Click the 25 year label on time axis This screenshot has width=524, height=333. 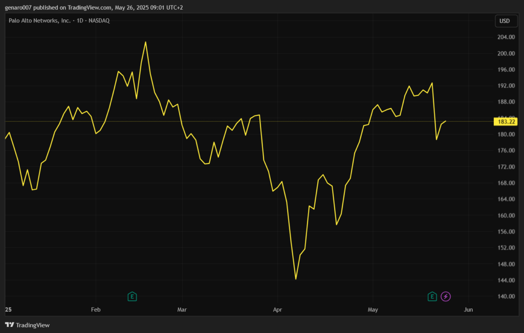tap(8, 310)
